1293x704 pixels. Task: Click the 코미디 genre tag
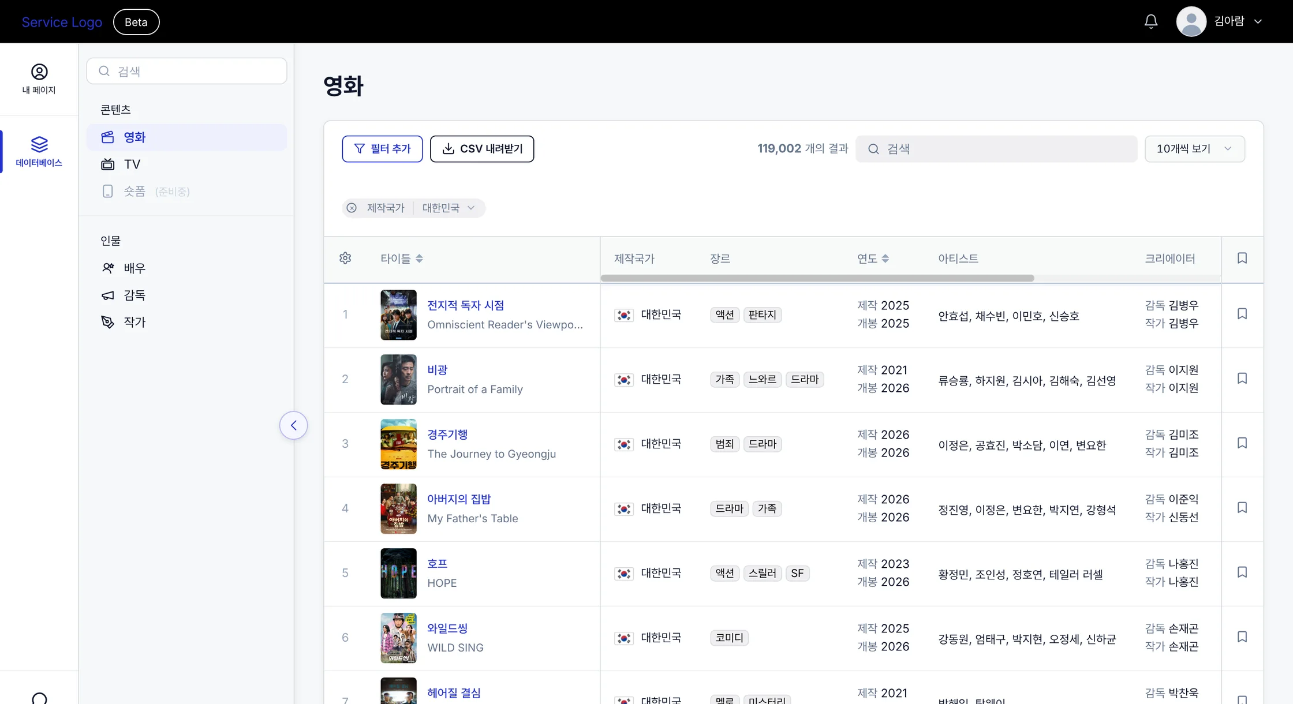pyautogui.click(x=729, y=638)
